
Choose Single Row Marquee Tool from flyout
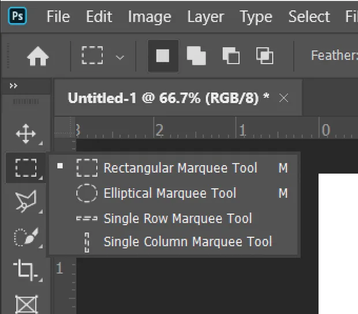coord(173,218)
